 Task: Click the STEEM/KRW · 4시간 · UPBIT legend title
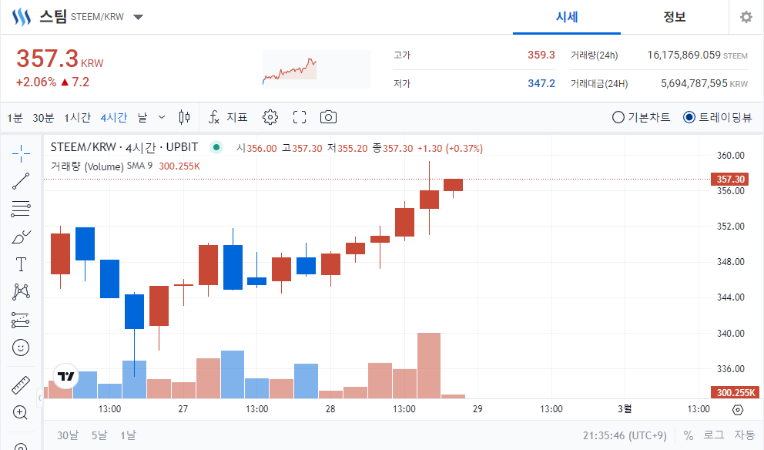click(x=124, y=147)
